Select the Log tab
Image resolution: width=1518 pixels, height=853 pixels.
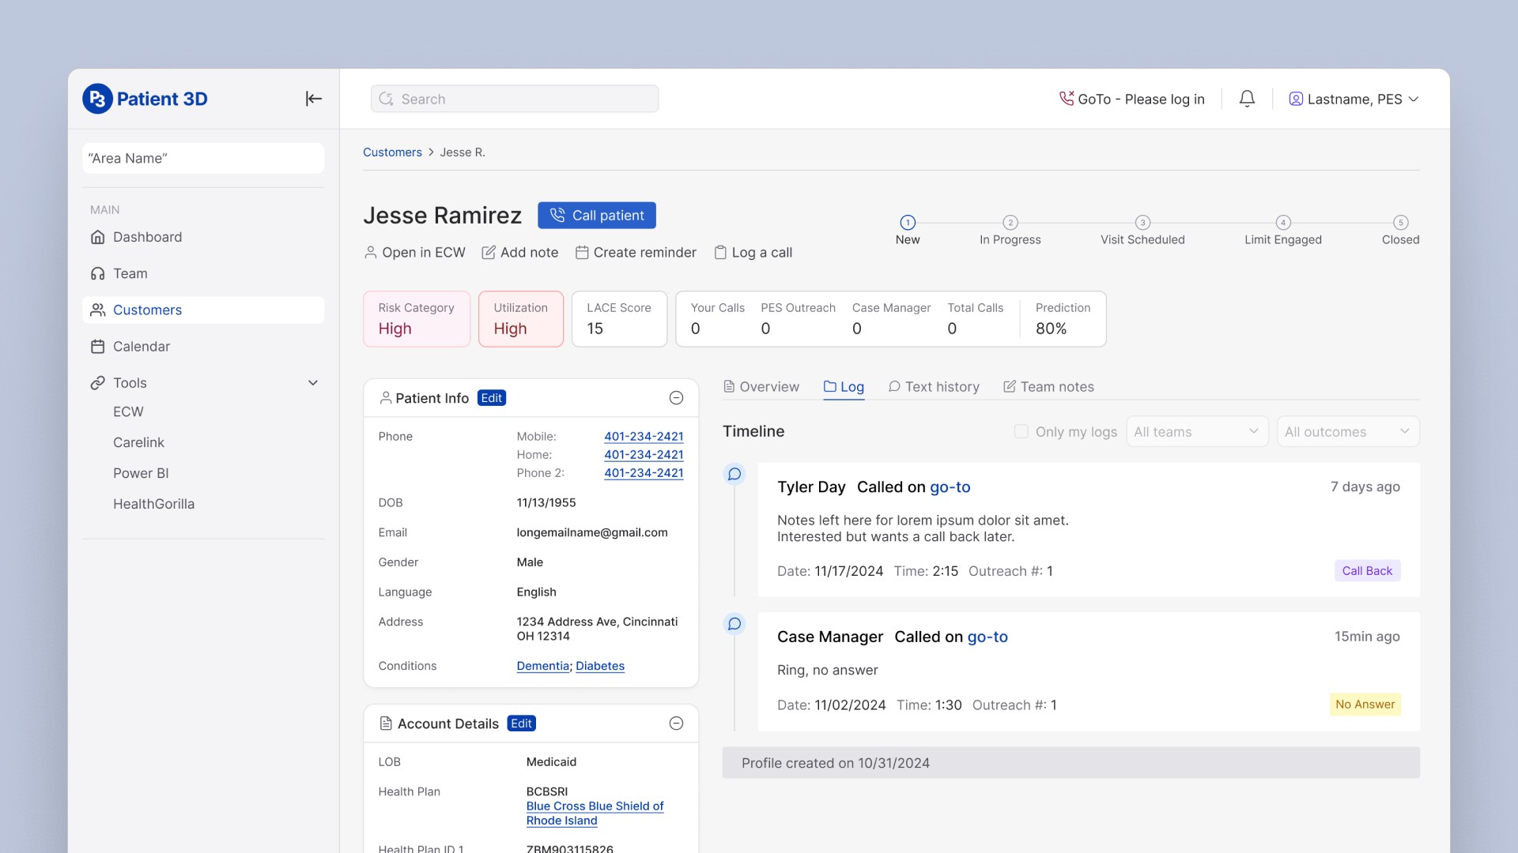click(x=844, y=387)
